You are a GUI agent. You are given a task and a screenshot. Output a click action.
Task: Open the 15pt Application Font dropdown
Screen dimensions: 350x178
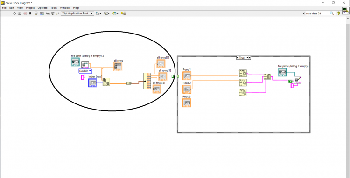point(77,14)
